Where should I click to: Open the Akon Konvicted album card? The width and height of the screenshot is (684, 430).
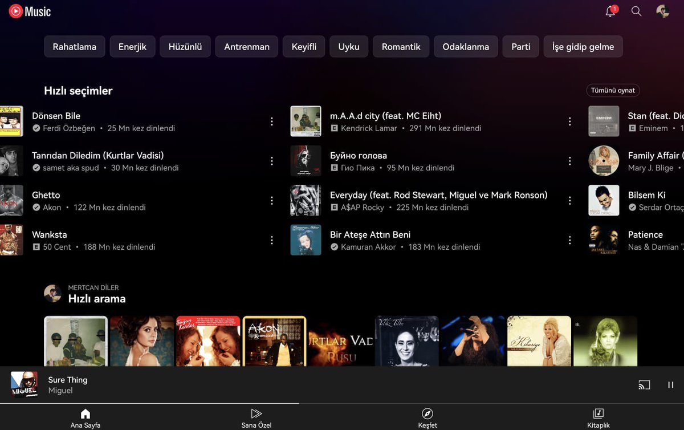(x=274, y=341)
